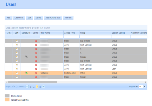Screen dimensions: 152x106
Task: Click the "Block" cell in Group3 row
Action: click(x=71, y=57)
